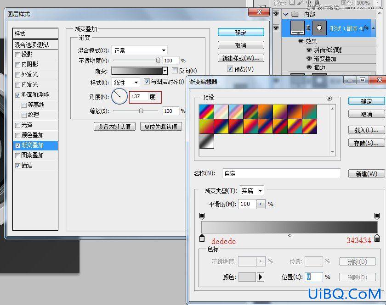Select the black-to-white gradient preset in third row

(206, 141)
